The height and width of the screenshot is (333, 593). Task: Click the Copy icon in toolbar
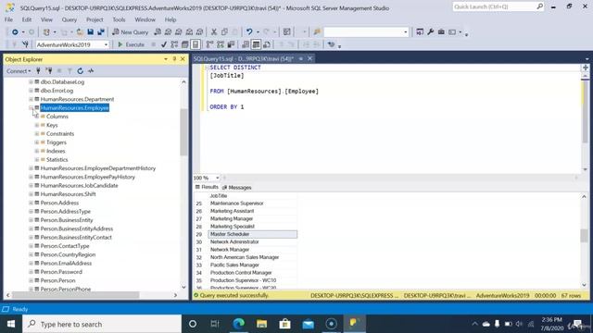pyautogui.click(x=224, y=32)
